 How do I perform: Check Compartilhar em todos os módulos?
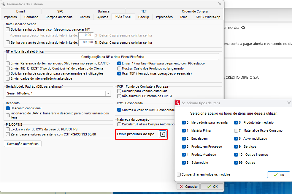(x=179, y=174)
